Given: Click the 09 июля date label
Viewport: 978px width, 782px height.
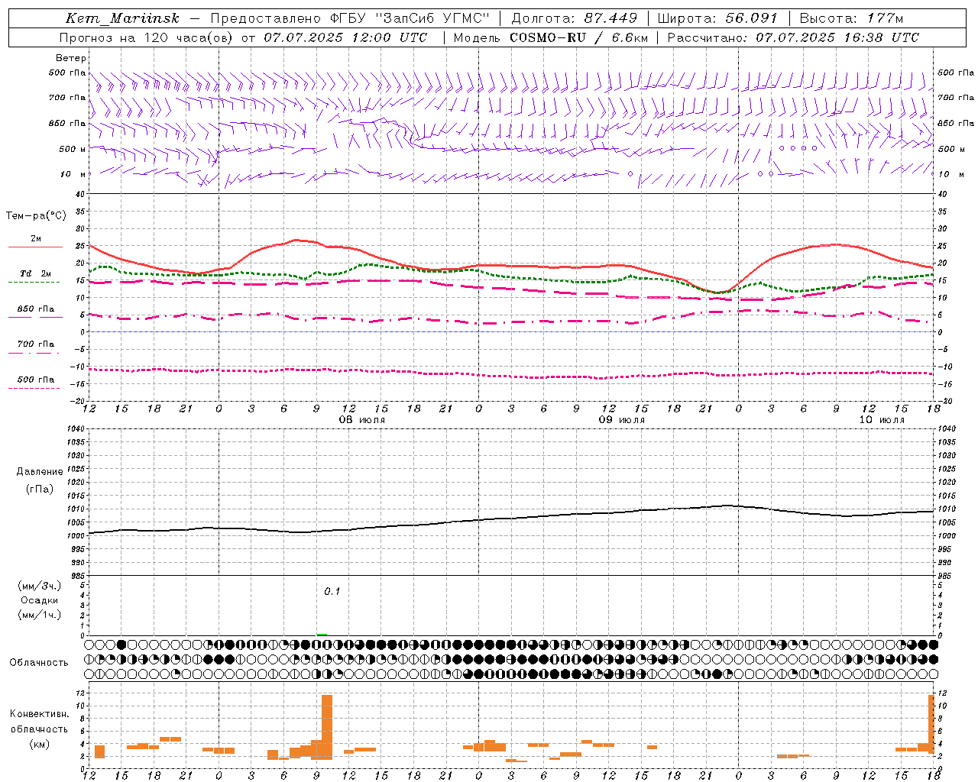Looking at the screenshot, I should tap(621, 420).
